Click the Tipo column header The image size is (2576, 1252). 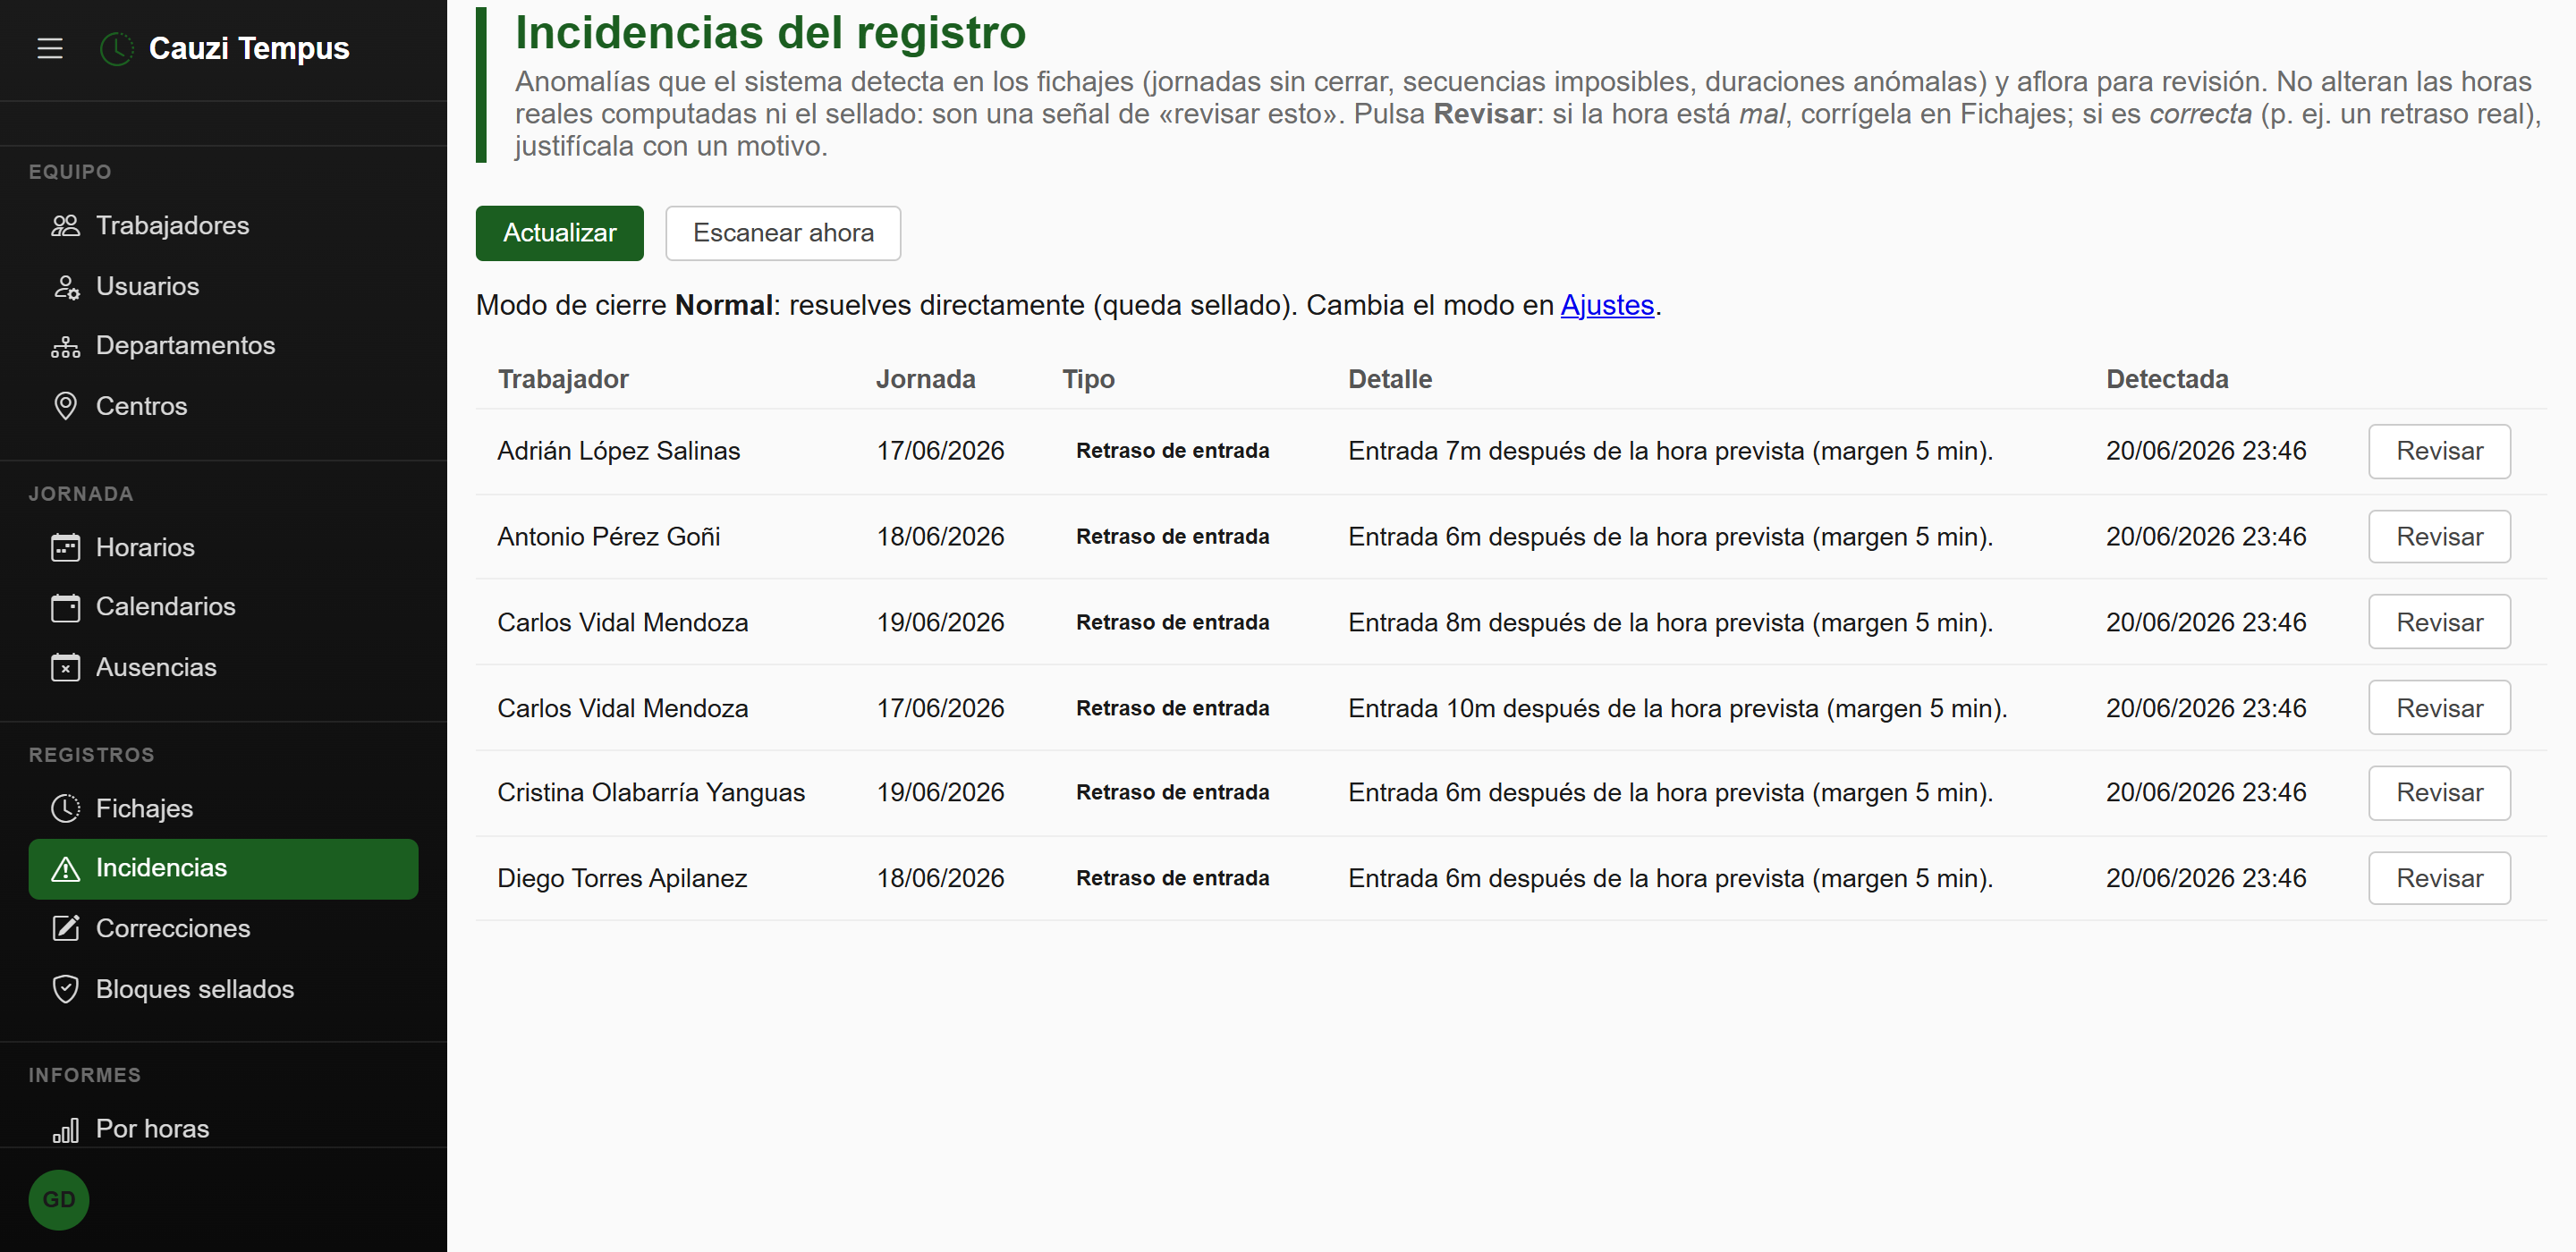tap(1088, 379)
